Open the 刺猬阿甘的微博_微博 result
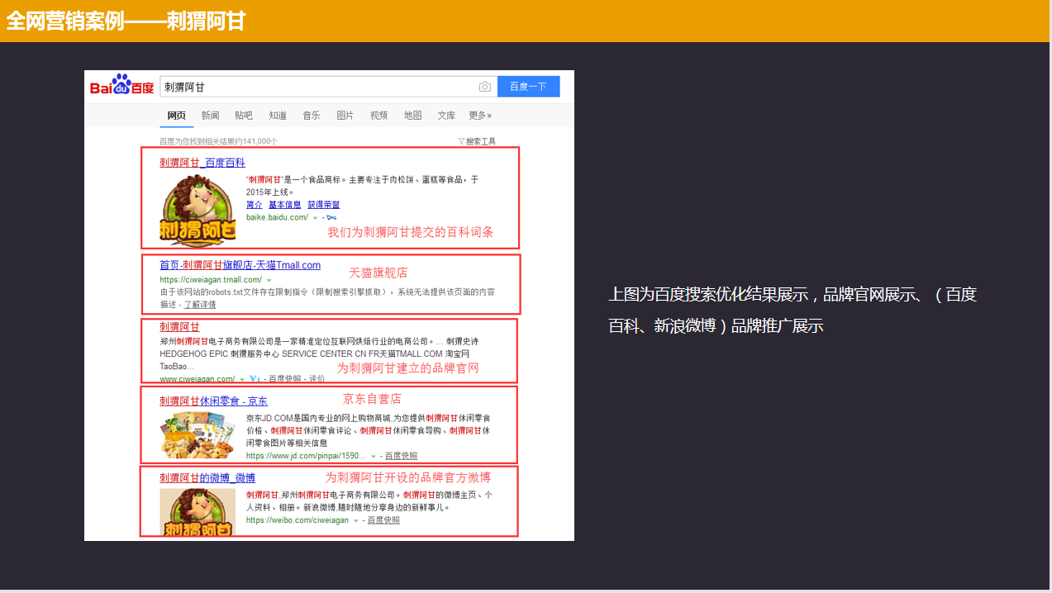The width and height of the screenshot is (1052, 593). tap(207, 478)
